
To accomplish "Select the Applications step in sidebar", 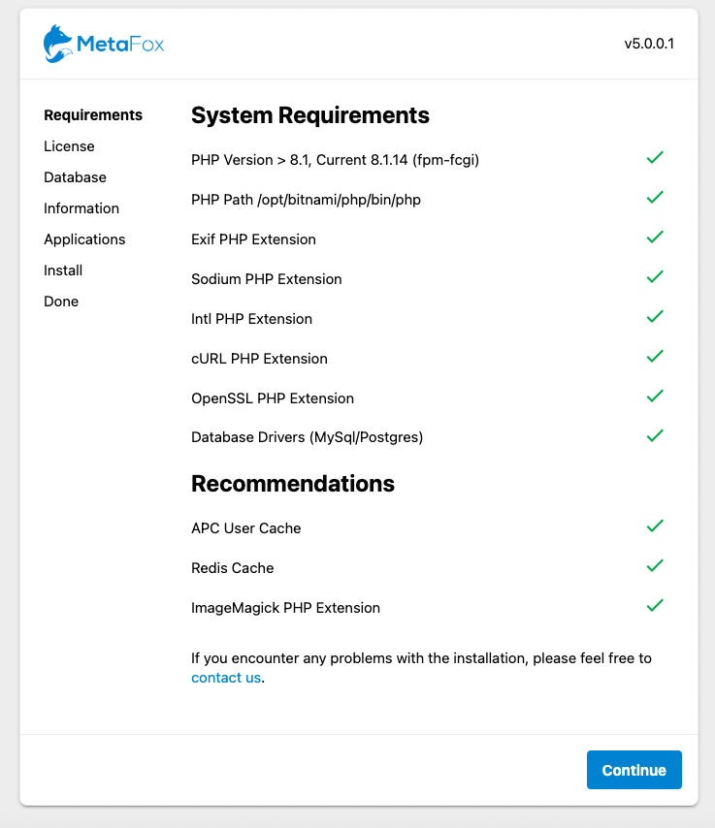I will click(x=84, y=239).
